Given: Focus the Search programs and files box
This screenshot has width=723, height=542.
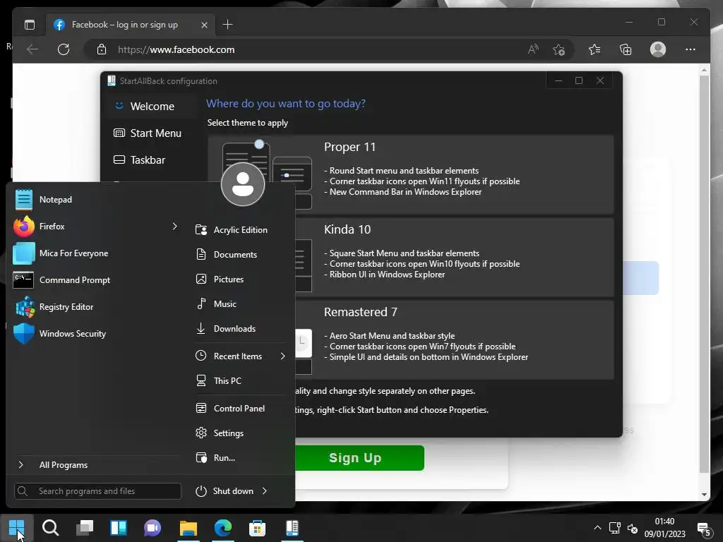Looking at the screenshot, I should coord(97,491).
